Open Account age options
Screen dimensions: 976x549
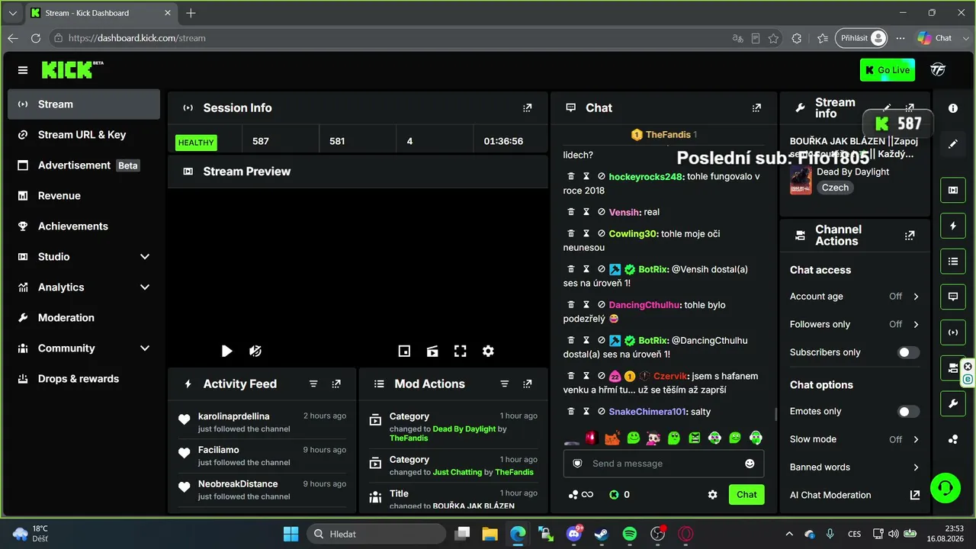(x=855, y=297)
